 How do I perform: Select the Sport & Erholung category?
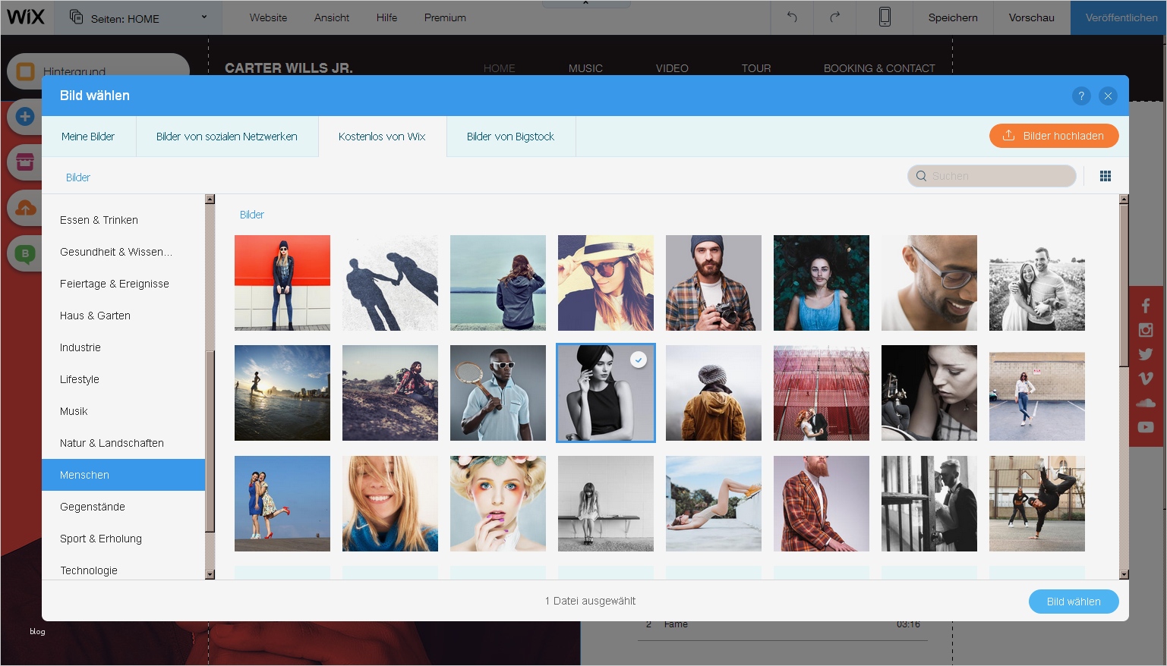click(x=124, y=539)
